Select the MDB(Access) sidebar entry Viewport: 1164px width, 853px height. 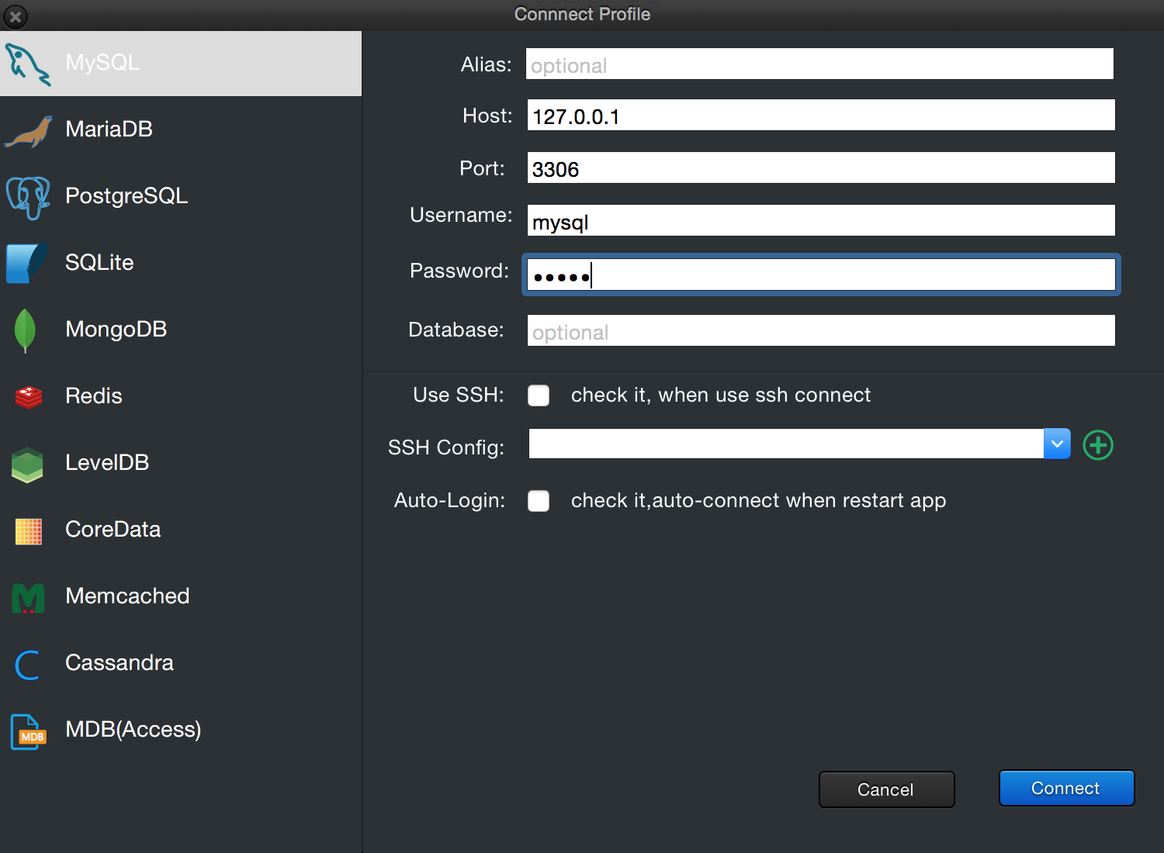pos(133,730)
